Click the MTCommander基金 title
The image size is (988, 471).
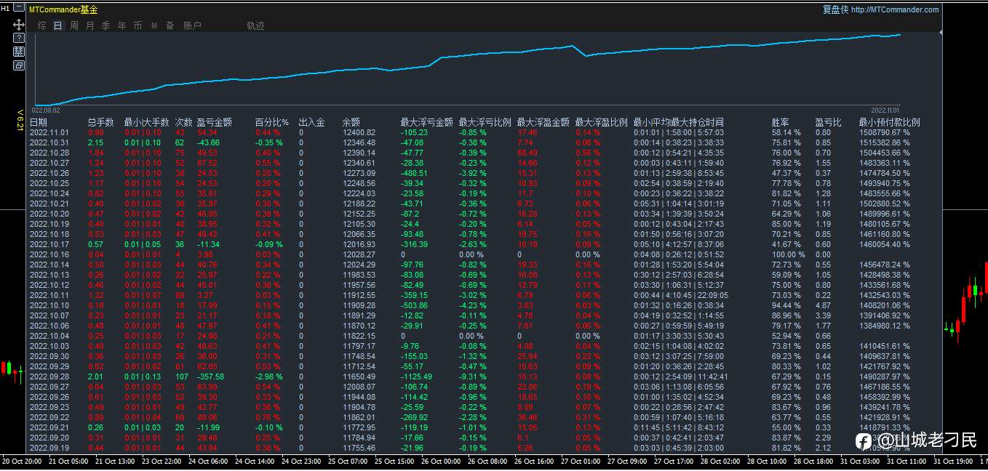coord(63,9)
